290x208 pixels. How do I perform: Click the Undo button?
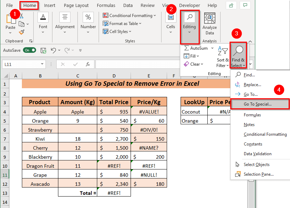(x=54, y=50)
